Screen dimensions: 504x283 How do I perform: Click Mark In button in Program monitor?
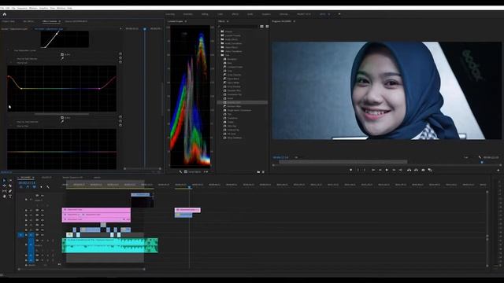(358, 170)
